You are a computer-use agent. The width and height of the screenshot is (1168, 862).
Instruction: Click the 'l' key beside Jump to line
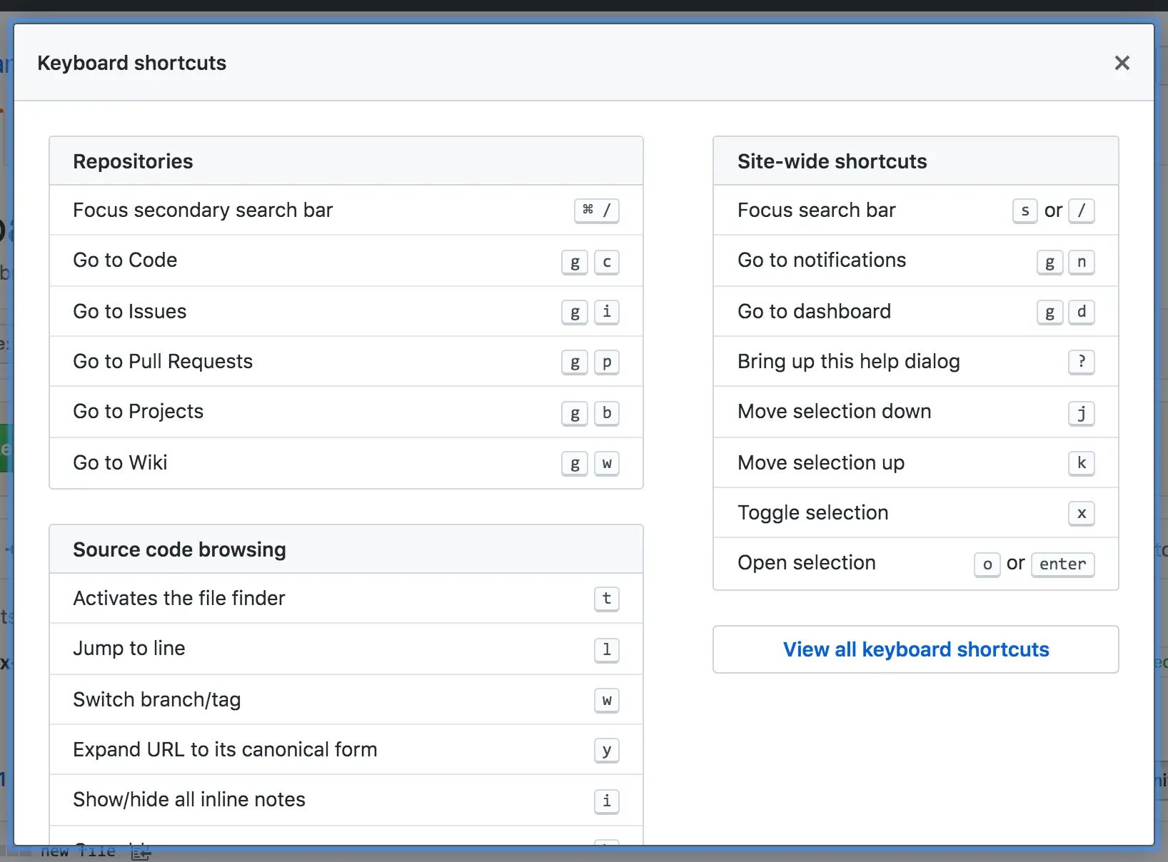[606, 649]
